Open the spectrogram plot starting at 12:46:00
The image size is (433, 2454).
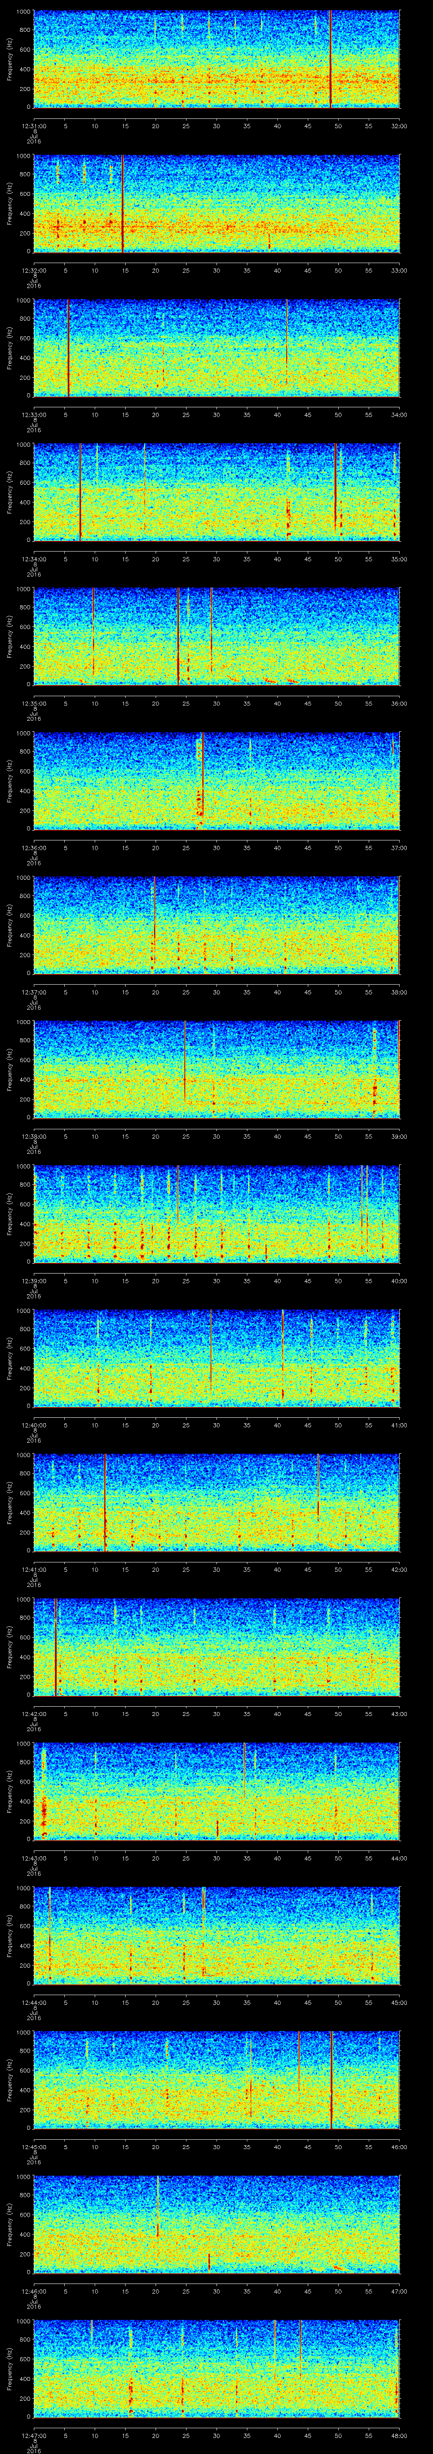(216, 2223)
